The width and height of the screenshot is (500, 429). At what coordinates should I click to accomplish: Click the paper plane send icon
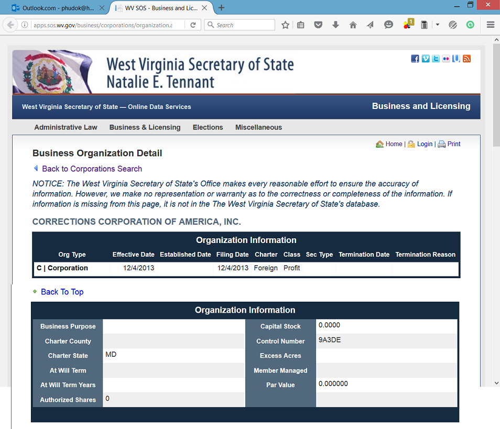(370, 25)
